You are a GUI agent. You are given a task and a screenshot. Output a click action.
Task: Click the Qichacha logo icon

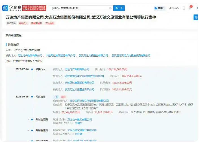5,8
